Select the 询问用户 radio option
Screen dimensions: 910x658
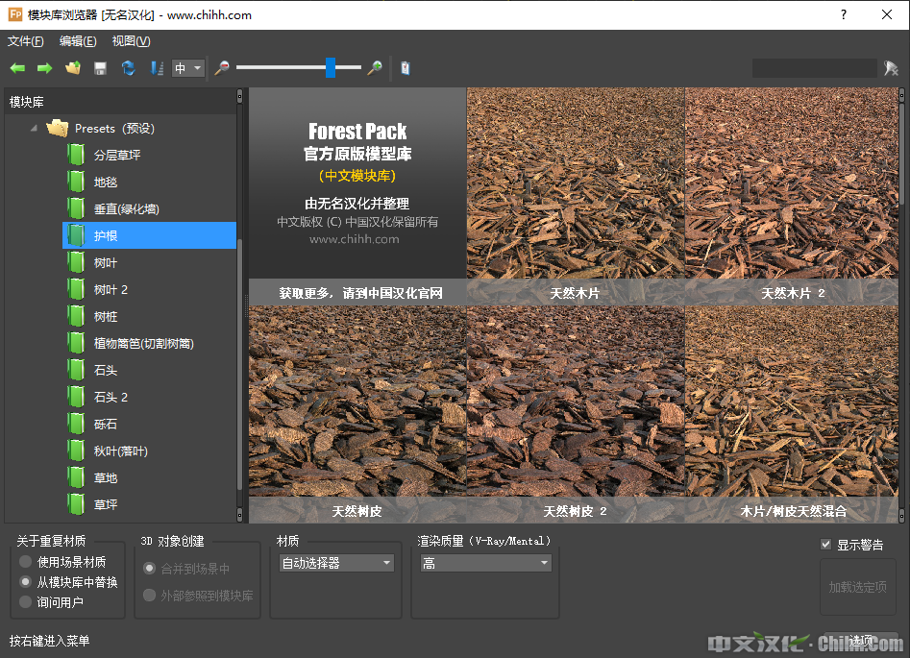26,602
